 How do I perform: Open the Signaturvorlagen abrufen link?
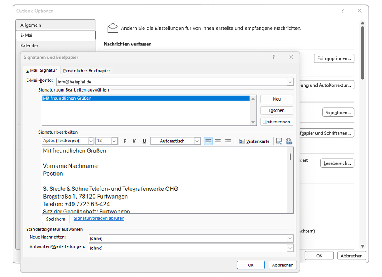point(99,219)
